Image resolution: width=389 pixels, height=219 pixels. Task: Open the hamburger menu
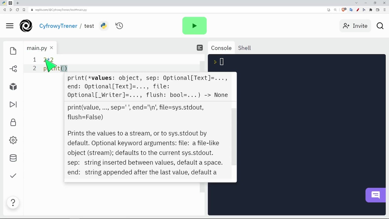[x=10, y=26]
